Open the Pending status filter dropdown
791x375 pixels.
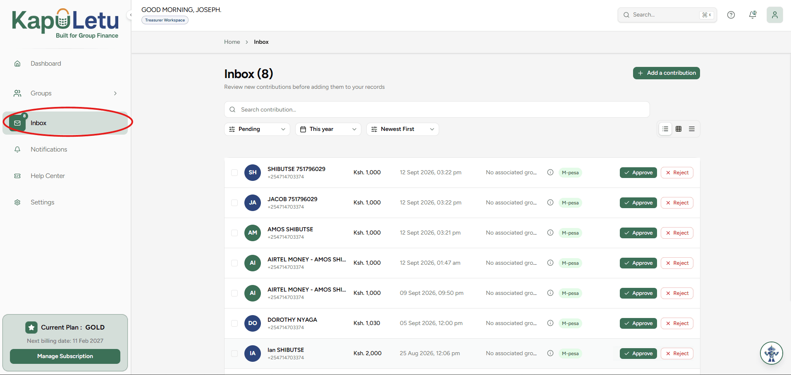257,129
